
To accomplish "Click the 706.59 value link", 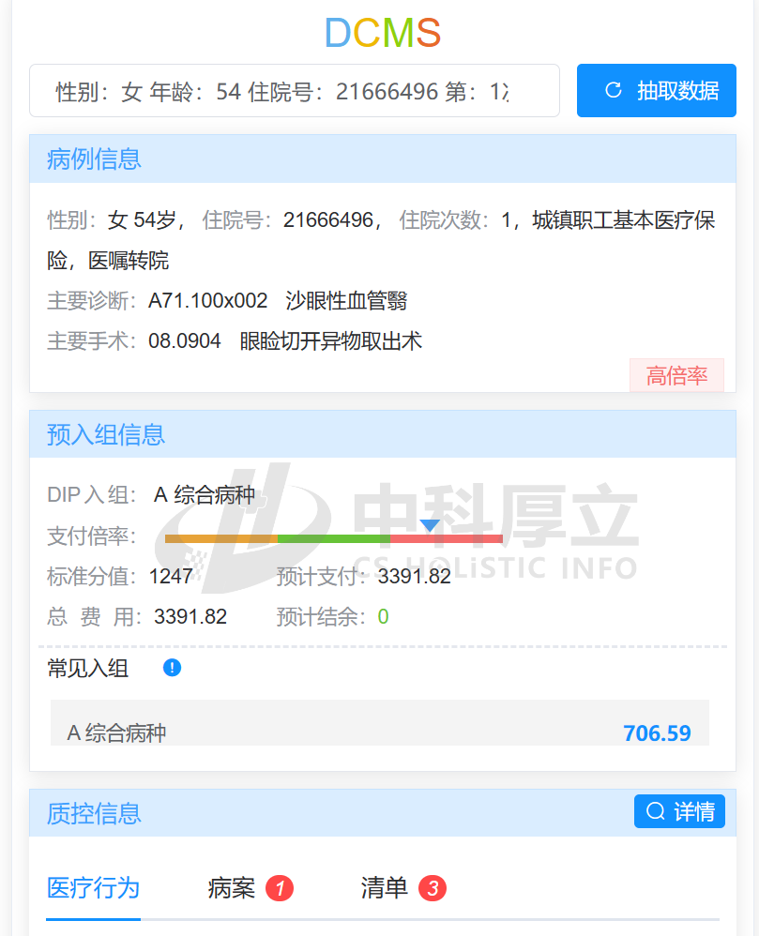I will [x=657, y=733].
